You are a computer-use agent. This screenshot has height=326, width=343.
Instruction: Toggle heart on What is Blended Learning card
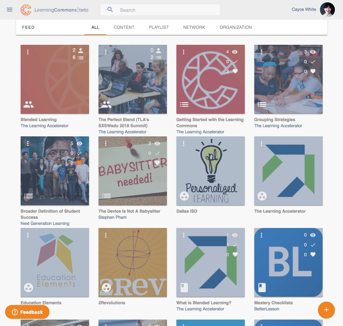(x=235, y=254)
